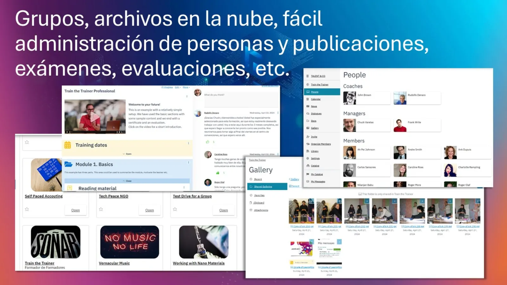Select the Calendar icon in the sidebar
Image resolution: width=507 pixels, height=285 pixels.
pyautogui.click(x=308, y=99)
